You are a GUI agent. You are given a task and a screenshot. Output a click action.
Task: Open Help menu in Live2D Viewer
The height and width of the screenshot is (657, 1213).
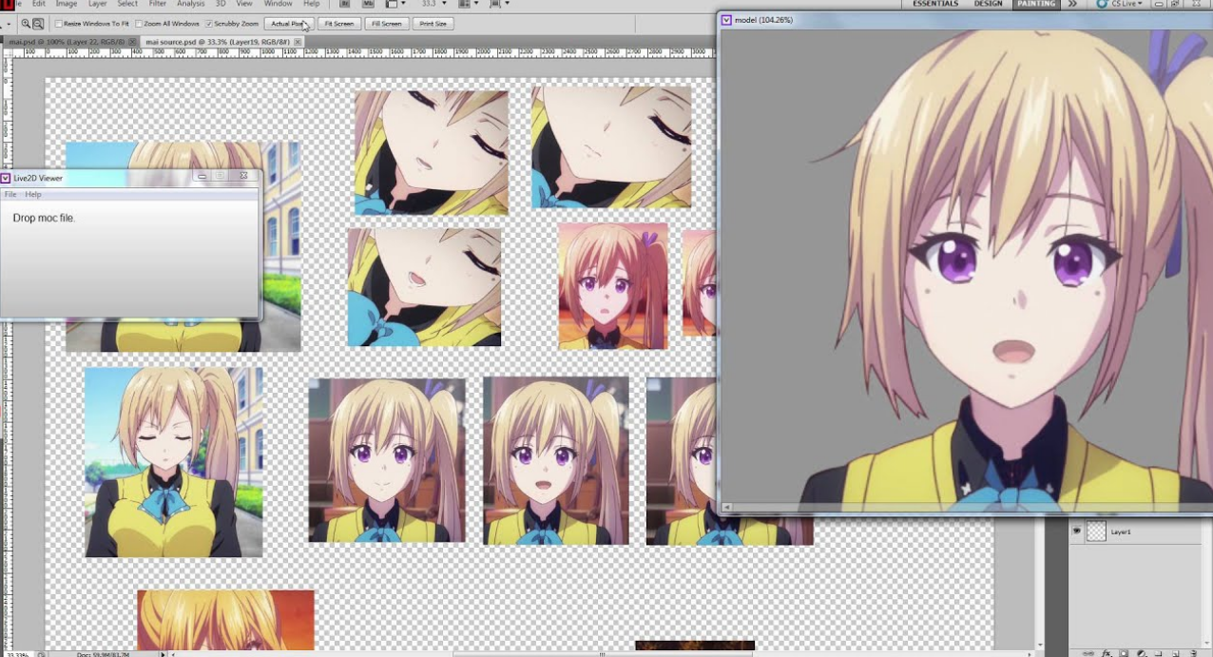click(33, 194)
